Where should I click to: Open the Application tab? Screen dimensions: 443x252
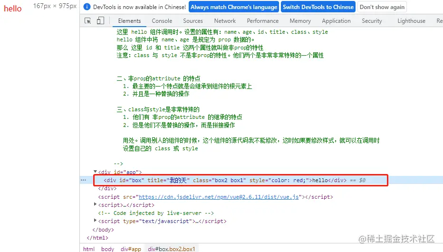(x=336, y=21)
